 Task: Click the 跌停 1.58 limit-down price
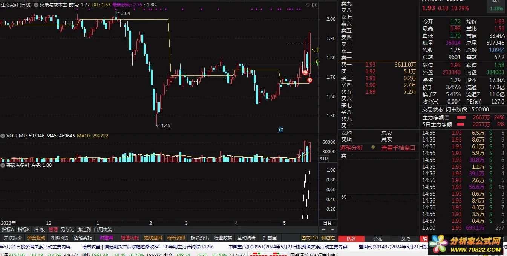point(499,65)
